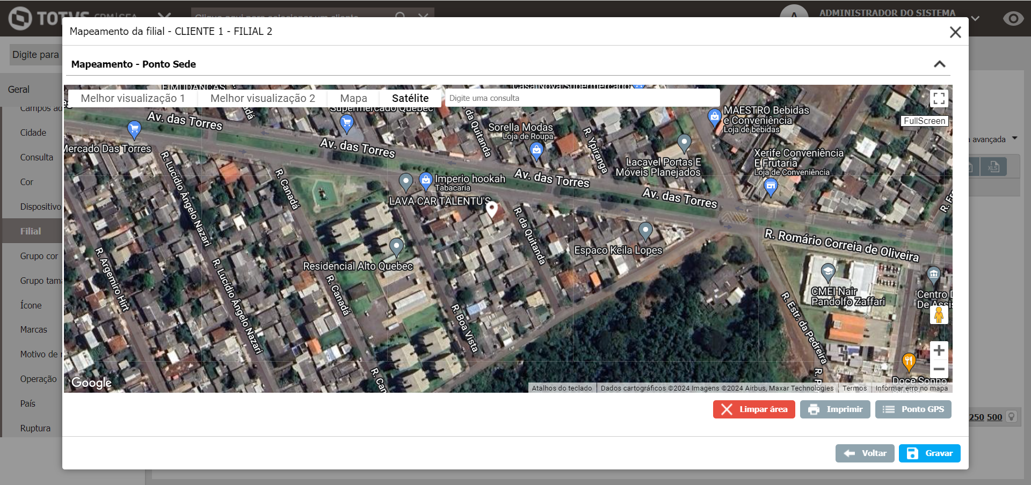Click the Xerife Conveniência store pin

click(x=771, y=187)
